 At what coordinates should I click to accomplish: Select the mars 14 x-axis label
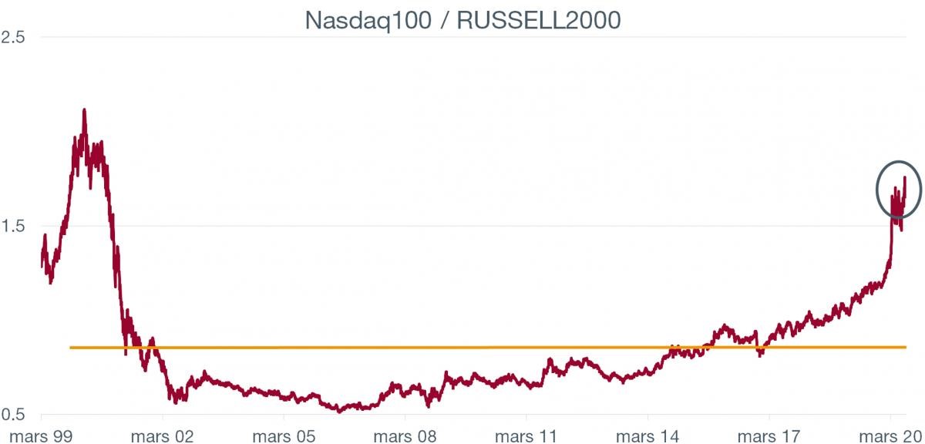[648, 434]
